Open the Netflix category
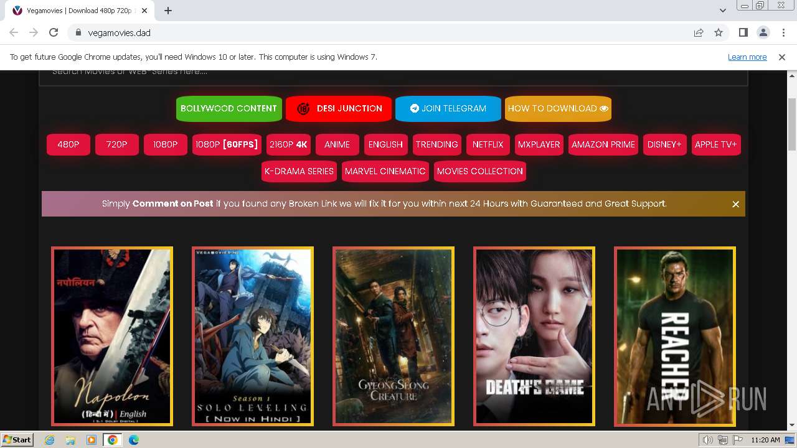Image resolution: width=797 pixels, height=448 pixels. 488,144
